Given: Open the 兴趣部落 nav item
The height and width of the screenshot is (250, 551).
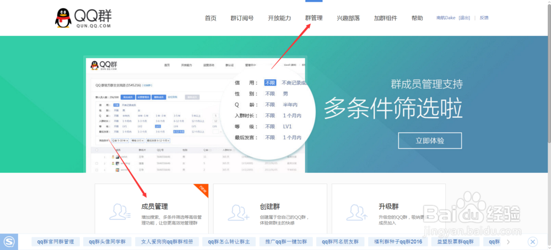Looking at the screenshot, I should pyautogui.click(x=348, y=18).
